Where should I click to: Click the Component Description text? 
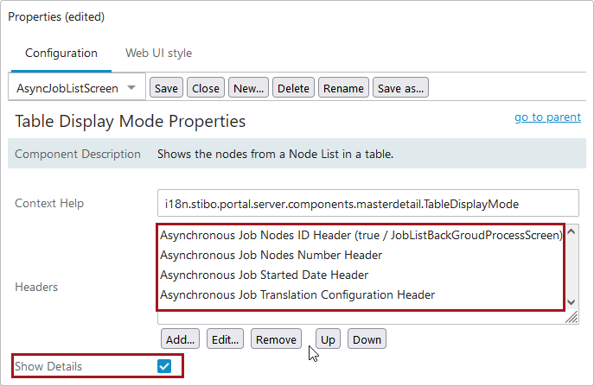coord(78,154)
